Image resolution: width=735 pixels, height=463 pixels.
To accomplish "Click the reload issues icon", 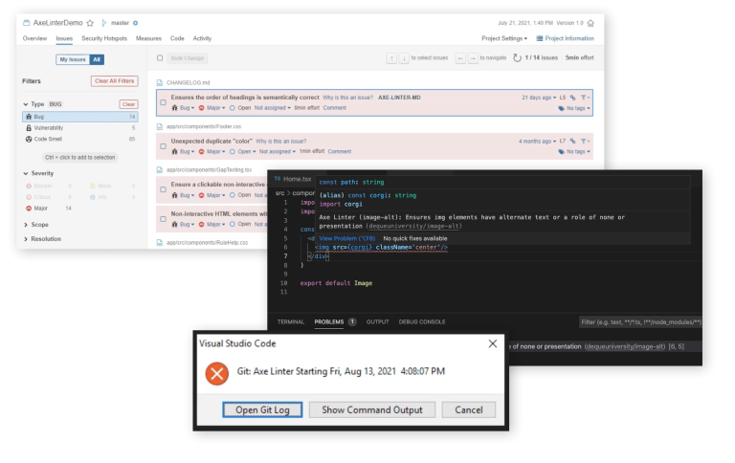I will point(518,58).
